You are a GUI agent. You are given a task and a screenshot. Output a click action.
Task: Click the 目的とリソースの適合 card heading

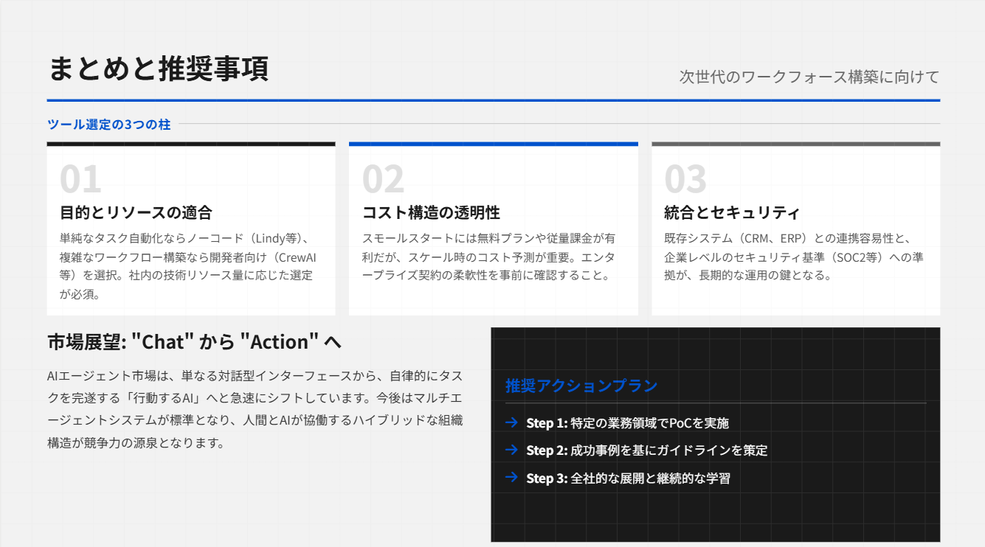coord(136,213)
